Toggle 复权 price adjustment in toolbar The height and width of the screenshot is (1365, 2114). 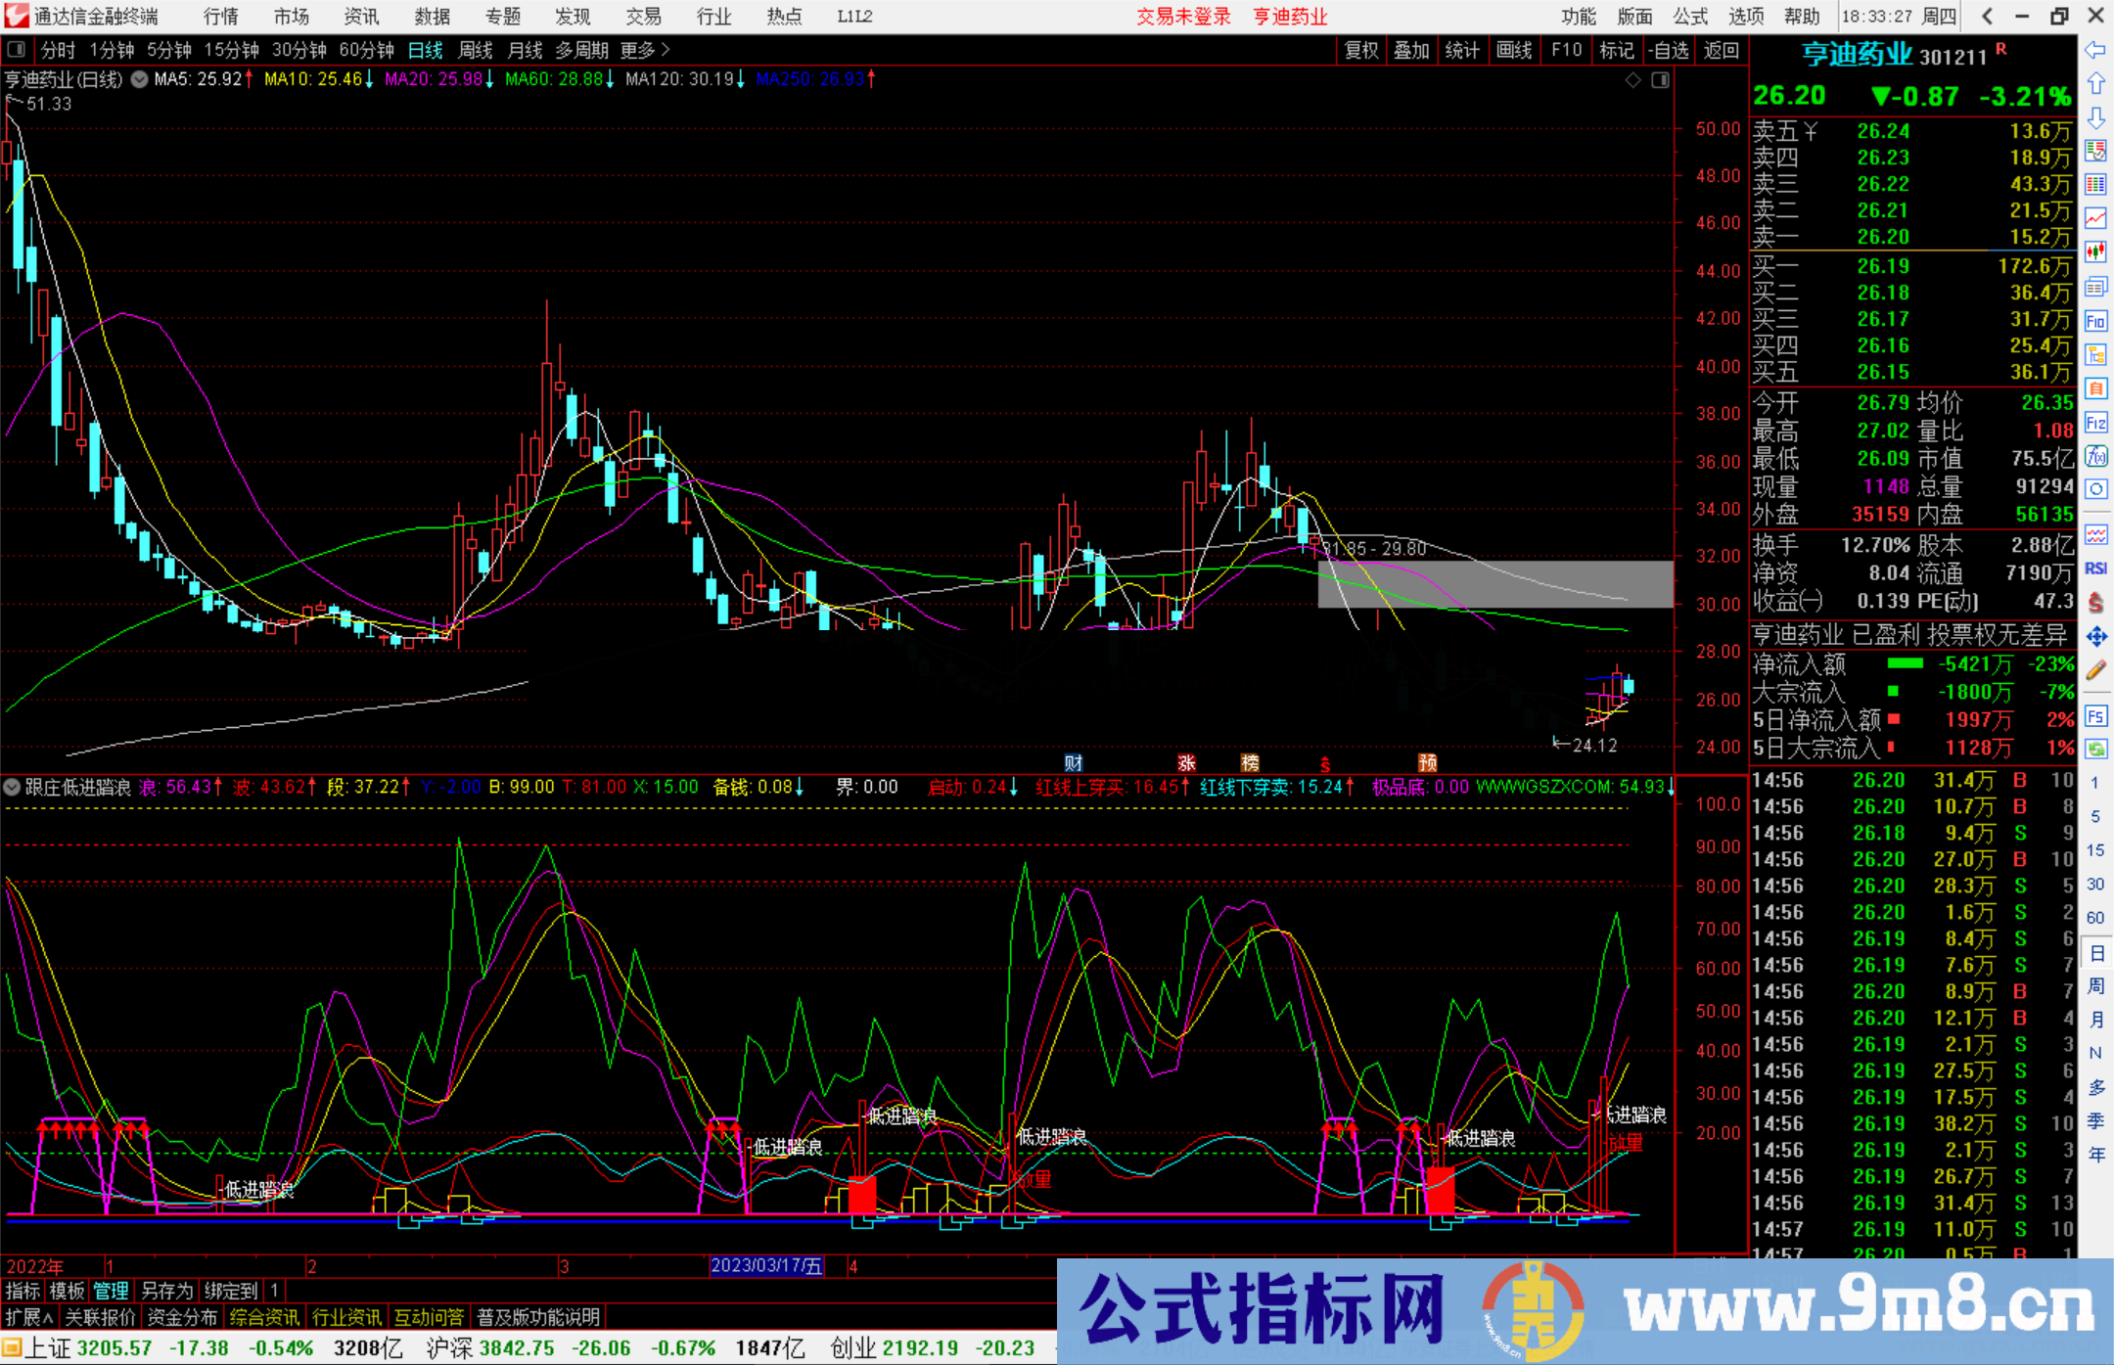point(1362,50)
